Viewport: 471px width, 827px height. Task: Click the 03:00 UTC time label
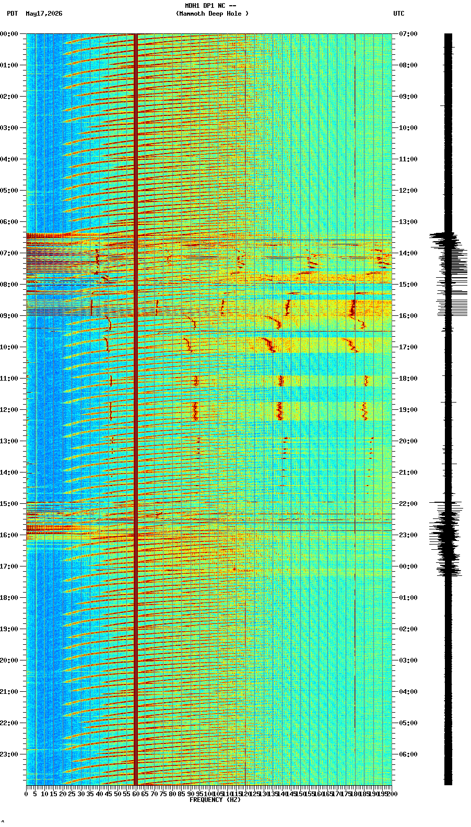(408, 660)
